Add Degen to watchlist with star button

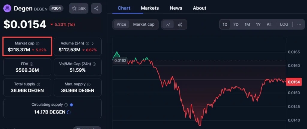click(79, 8)
